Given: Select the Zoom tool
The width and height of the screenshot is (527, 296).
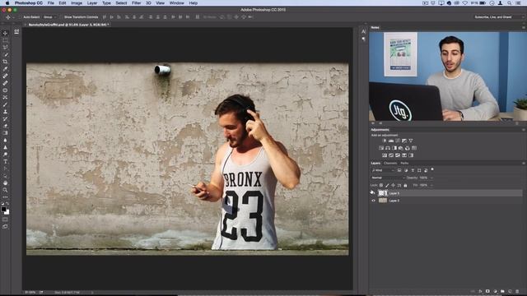Looking at the screenshot, I should click(5, 190).
